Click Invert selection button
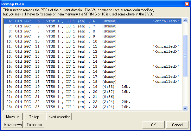Image resolution: width=191 pixels, height=131 pixels. pyautogui.click(x=59, y=117)
